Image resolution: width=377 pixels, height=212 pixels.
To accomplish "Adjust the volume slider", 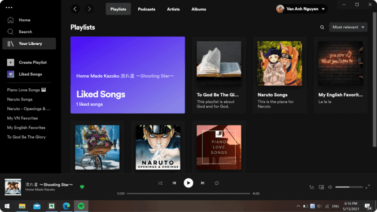I will 349,187.
